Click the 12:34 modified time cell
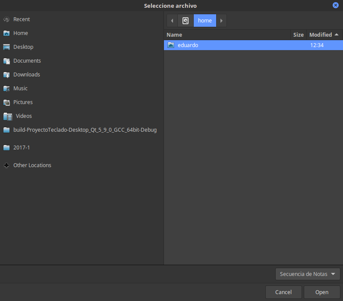Screen dimensions: 343x301 317,45
